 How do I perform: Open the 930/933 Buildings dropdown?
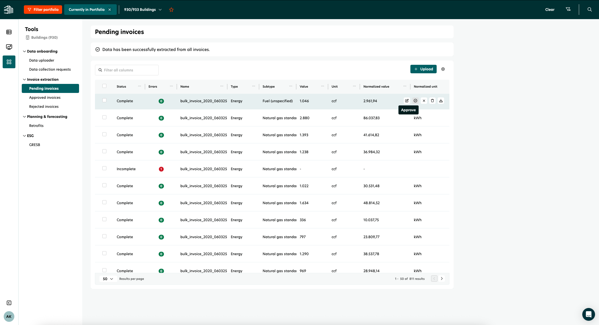point(143,10)
